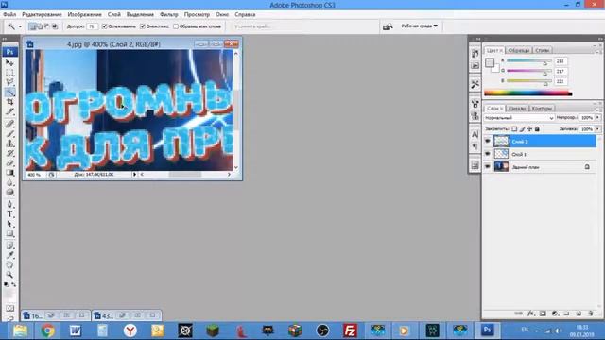The height and width of the screenshot is (340, 605).
Task: Toggle Quick Mask mode icon
Action: 9,309
